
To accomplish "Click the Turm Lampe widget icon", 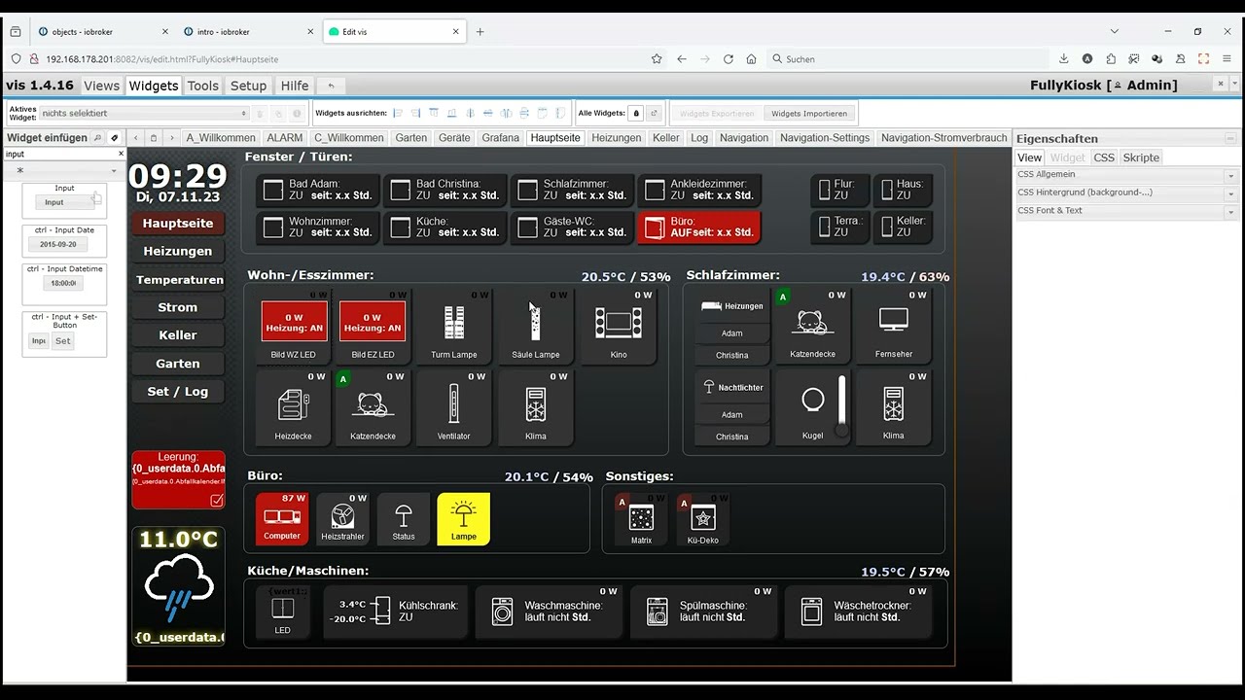I will coord(454,323).
